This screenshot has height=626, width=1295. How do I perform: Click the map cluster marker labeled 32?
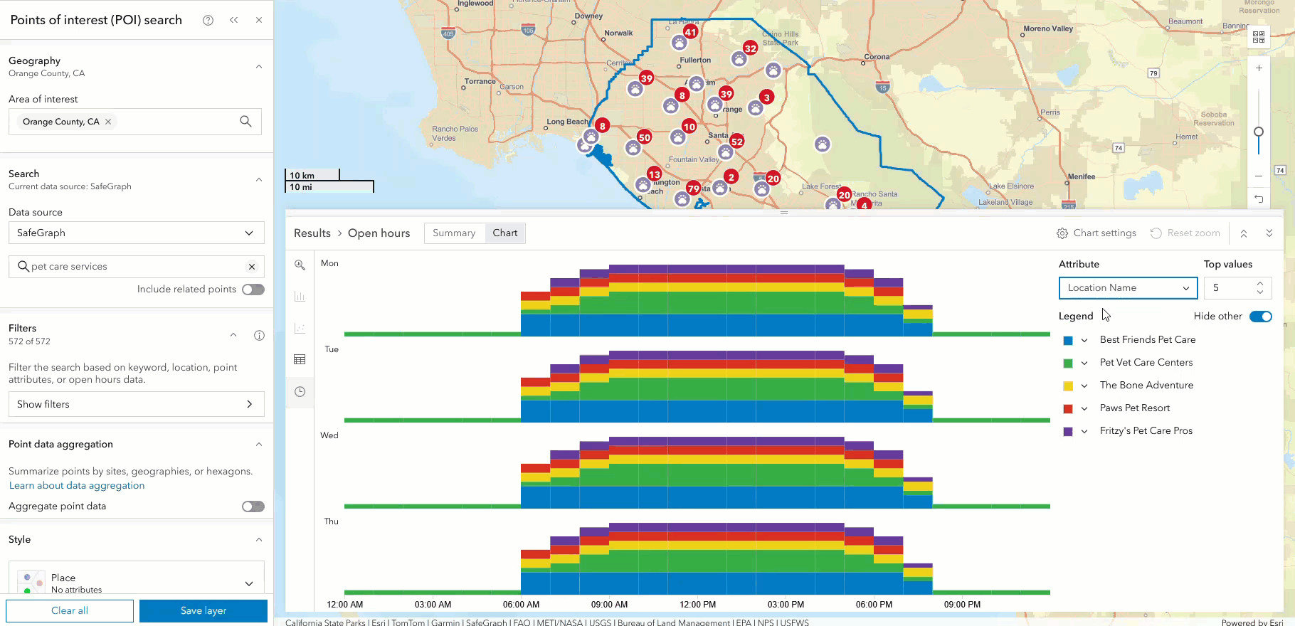coord(750,48)
